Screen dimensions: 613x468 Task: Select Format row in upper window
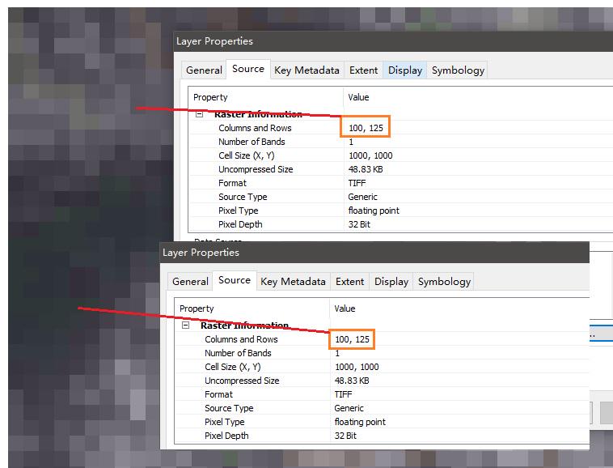pyautogui.click(x=401, y=183)
